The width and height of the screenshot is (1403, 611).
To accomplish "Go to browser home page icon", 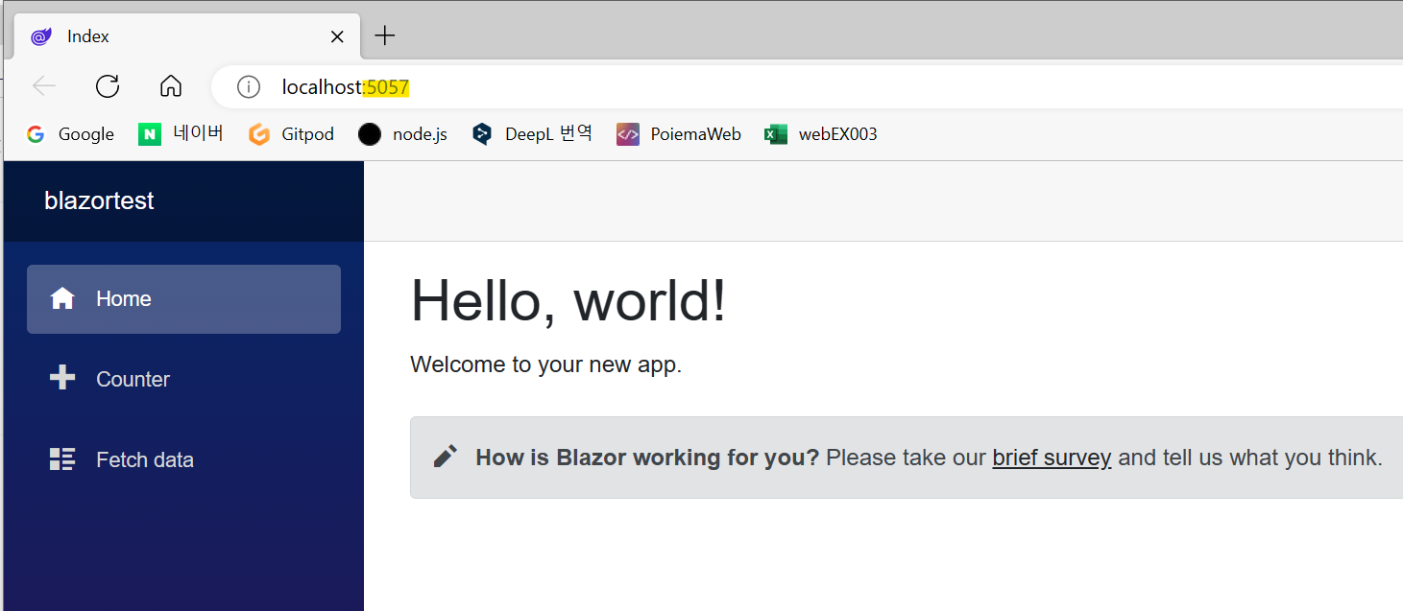I will (x=171, y=86).
